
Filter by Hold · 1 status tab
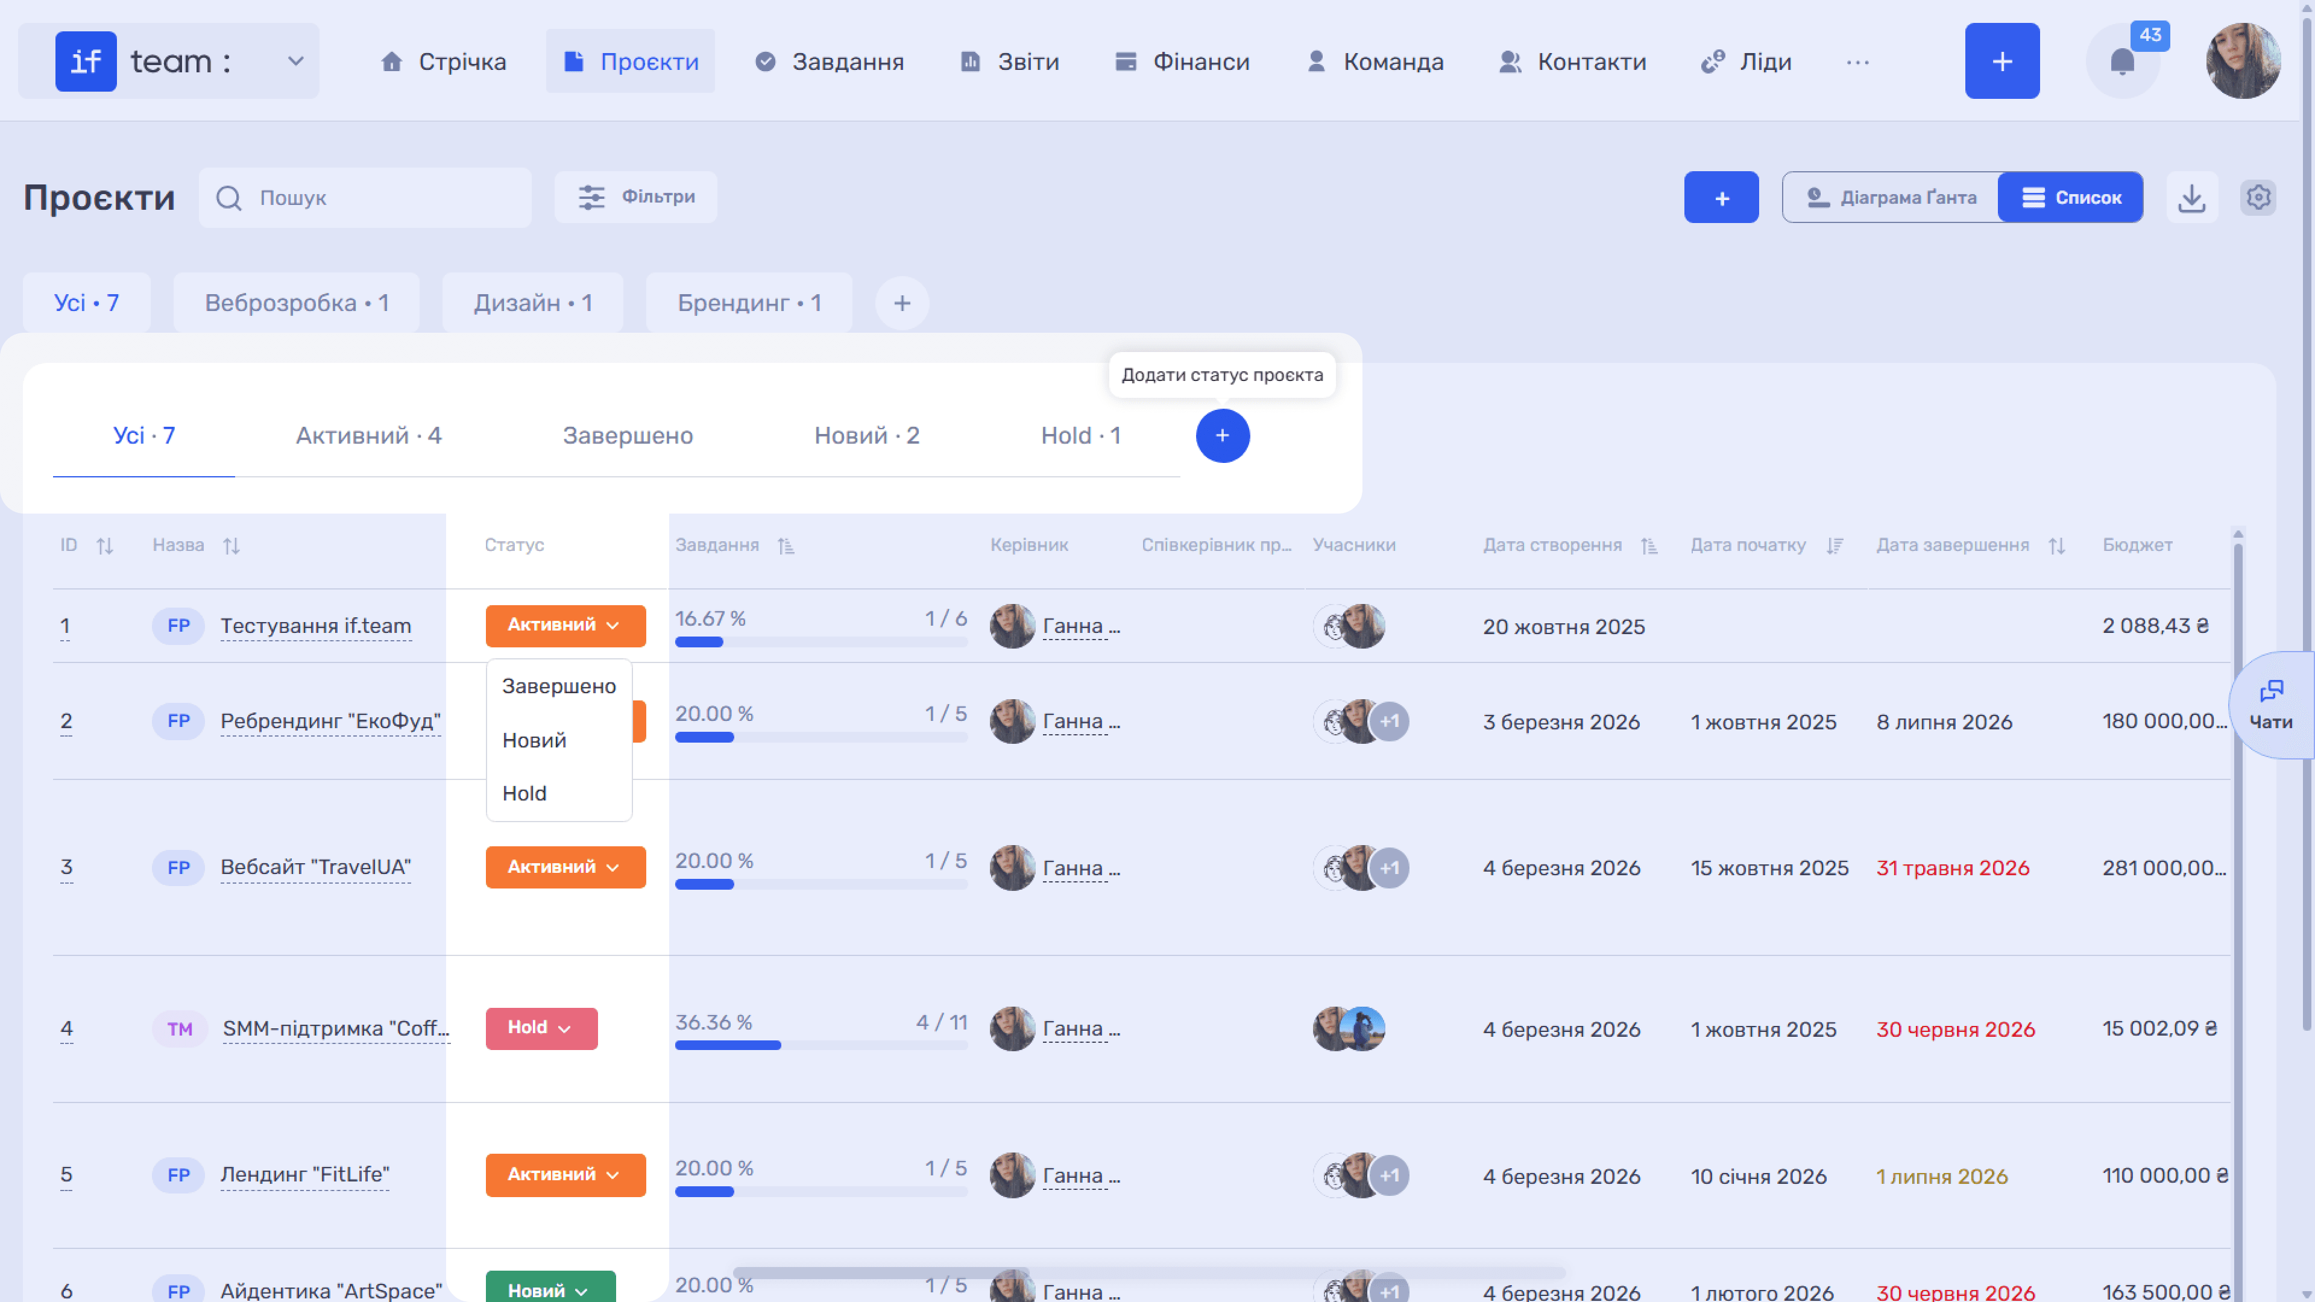click(1080, 436)
